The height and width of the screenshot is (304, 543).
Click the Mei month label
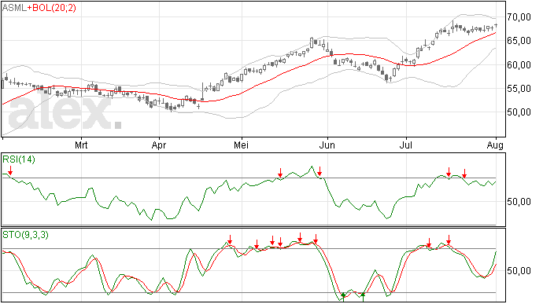coord(241,145)
